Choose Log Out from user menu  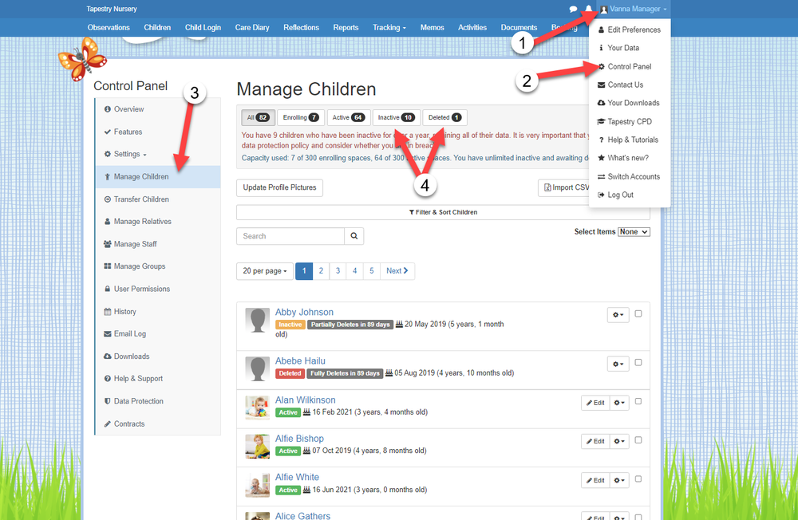point(630,195)
